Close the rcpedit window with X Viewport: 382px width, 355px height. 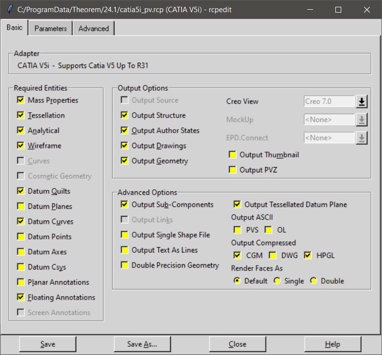tap(367, 10)
